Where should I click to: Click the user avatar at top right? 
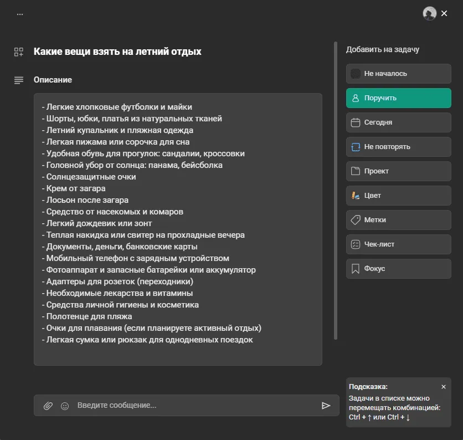[x=429, y=14]
